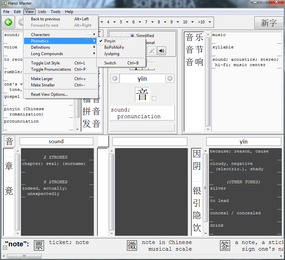The width and height of the screenshot is (285, 260).
Task: Expand the Long Compounds submenu
Action: tap(61, 54)
